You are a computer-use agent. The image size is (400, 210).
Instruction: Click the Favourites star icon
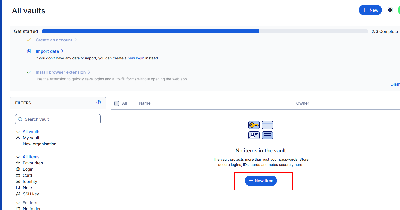tap(18, 163)
